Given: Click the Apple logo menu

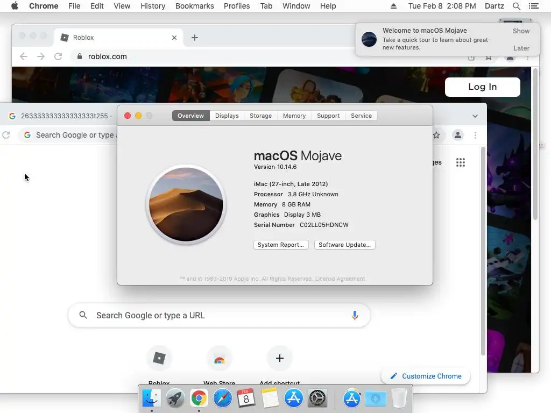Looking at the screenshot, I should (x=15, y=6).
